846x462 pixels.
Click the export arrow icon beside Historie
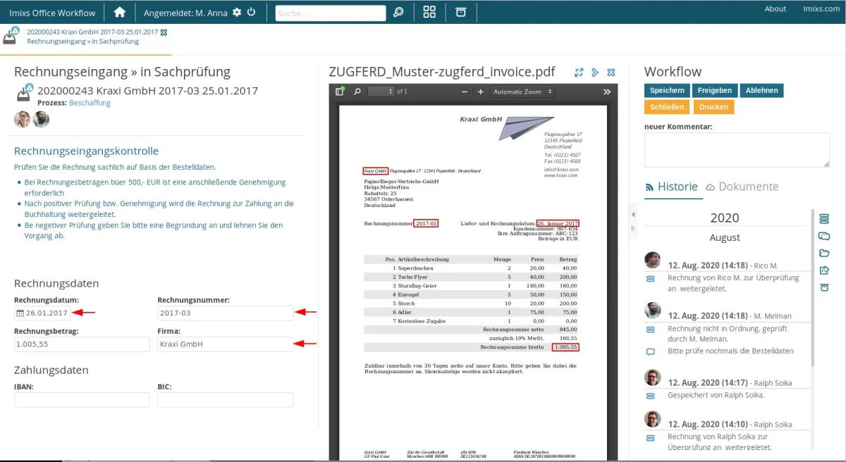click(x=824, y=270)
